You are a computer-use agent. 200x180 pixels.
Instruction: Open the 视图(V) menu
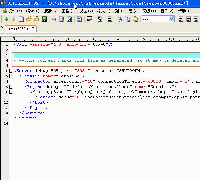[86, 11]
